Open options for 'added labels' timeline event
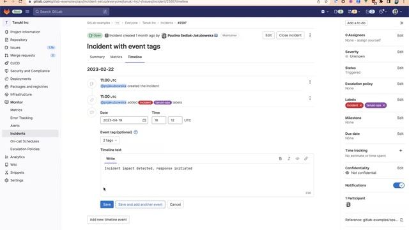This screenshot has width=409, height=230. click(310, 98)
